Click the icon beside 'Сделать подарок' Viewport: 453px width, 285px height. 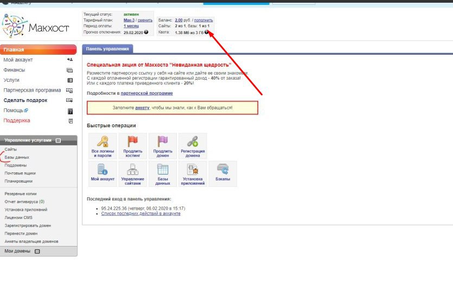[x=69, y=100]
